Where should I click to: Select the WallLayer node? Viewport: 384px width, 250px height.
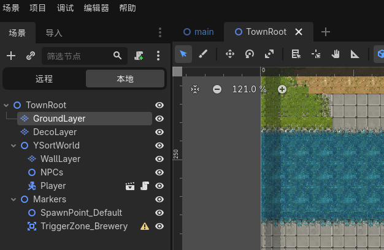(x=60, y=159)
